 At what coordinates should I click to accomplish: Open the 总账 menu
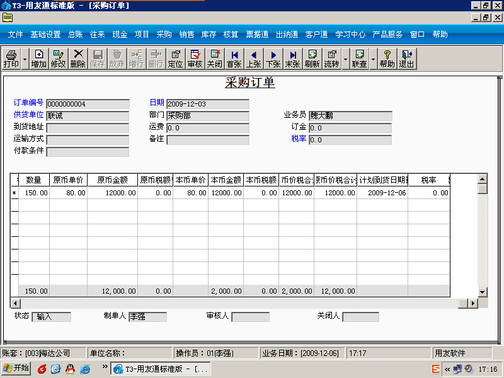pyautogui.click(x=76, y=35)
